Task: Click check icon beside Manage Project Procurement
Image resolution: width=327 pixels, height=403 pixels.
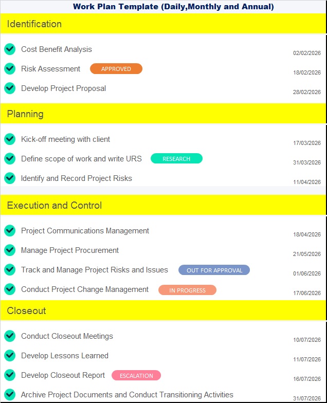Action: click(x=10, y=250)
